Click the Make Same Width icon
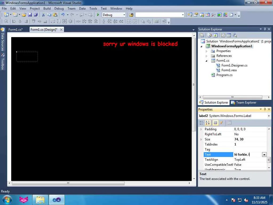The width and height of the screenshot is (273, 205). (x=53, y=21)
